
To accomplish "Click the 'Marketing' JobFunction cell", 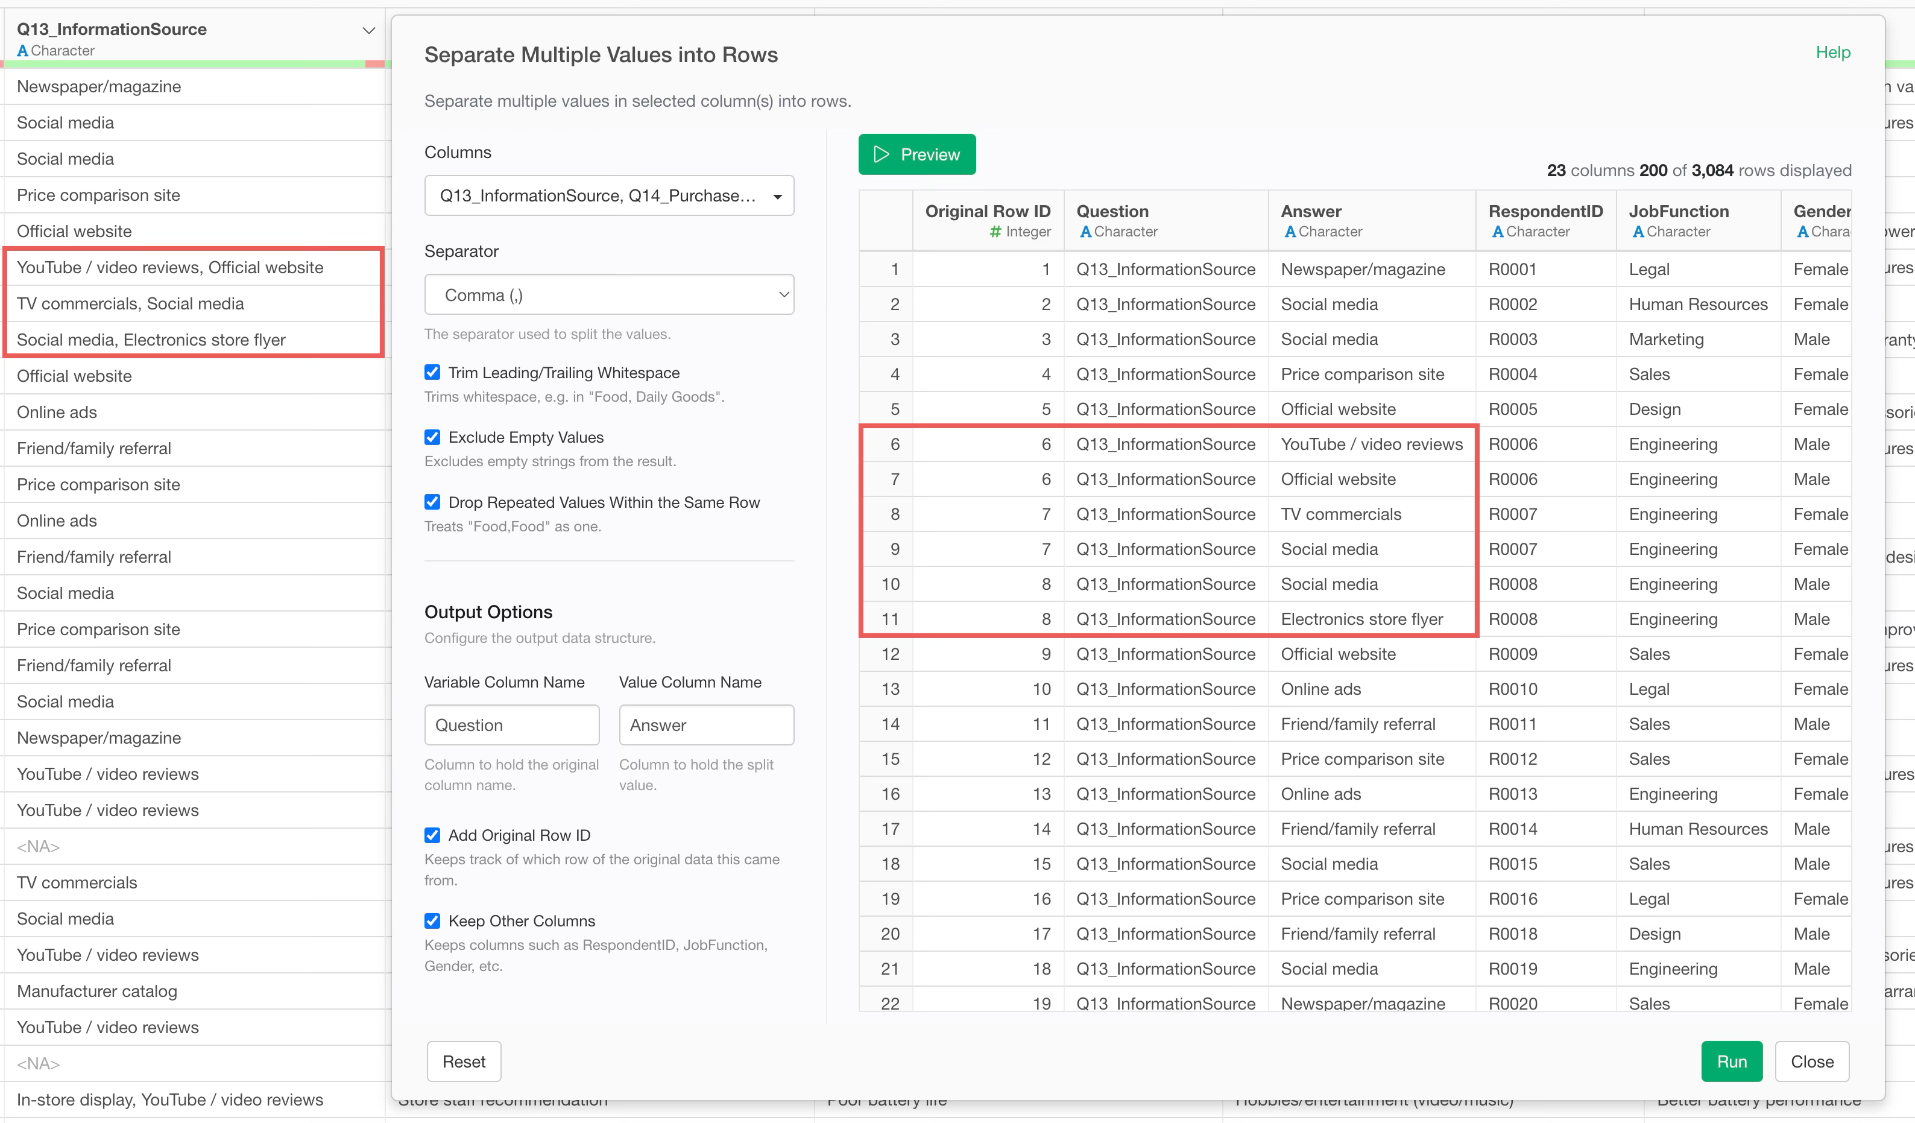I will coord(1699,339).
